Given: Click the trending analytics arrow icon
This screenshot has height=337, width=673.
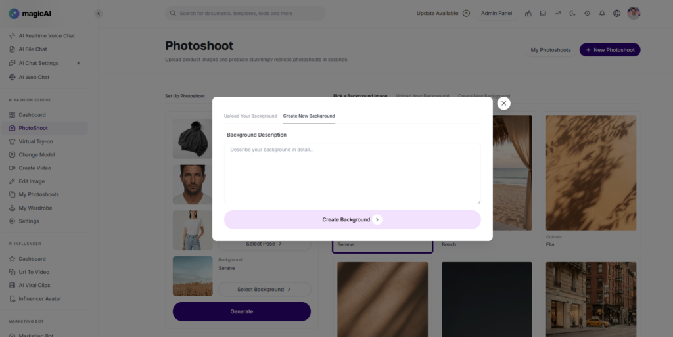Looking at the screenshot, I should coord(558,13).
